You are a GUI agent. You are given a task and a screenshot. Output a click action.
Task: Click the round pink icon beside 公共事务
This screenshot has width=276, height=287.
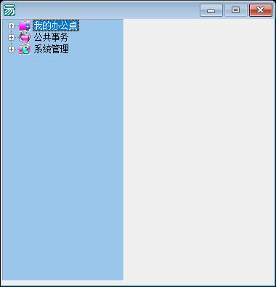(x=25, y=37)
